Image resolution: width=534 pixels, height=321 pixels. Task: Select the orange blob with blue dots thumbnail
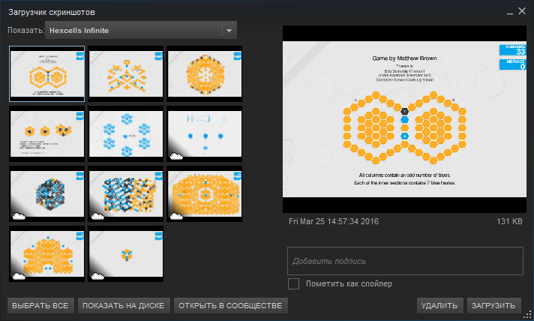[47, 253]
